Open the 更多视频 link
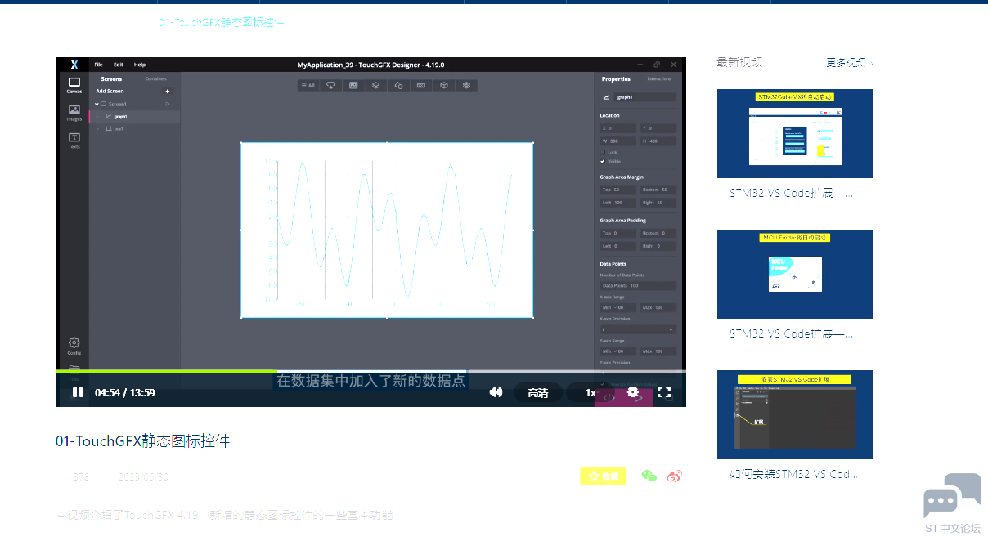This screenshot has width=988, height=541. 849,62
